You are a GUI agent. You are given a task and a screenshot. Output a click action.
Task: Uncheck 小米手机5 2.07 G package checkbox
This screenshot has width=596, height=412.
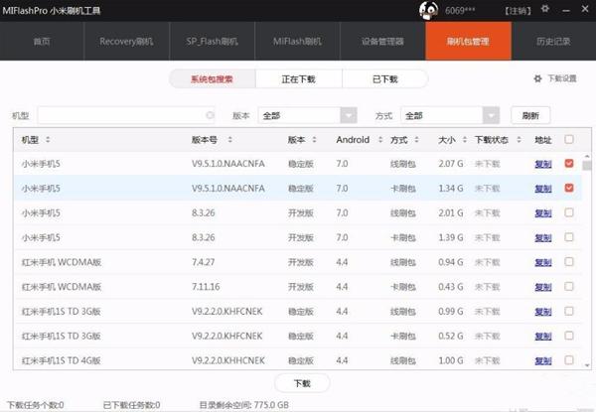[569, 163]
